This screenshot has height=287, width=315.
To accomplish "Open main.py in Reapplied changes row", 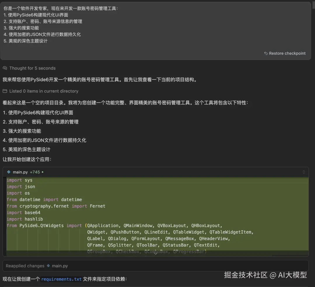I will pyautogui.click(x=60, y=266).
